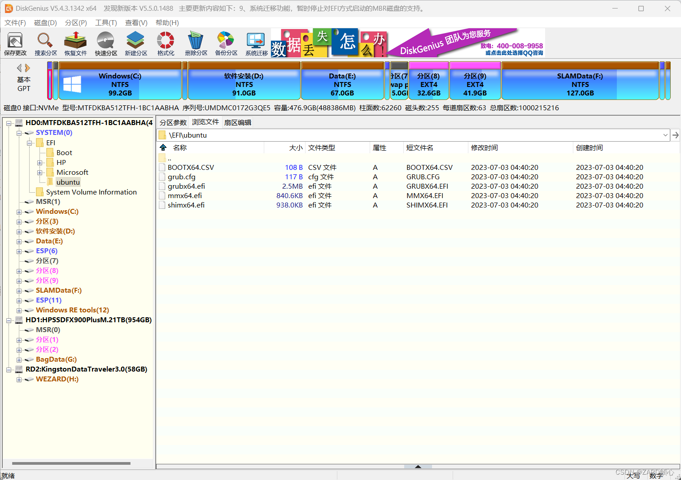Screen dimensions: 681x480
Task: Launch the Recover Files (恢复文件) tool
Action: [75, 43]
